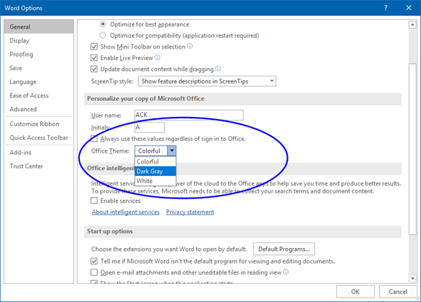Screen dimensions: 421x302
Task: Select Optimize for best appearance
Action: tap(103, 24)
